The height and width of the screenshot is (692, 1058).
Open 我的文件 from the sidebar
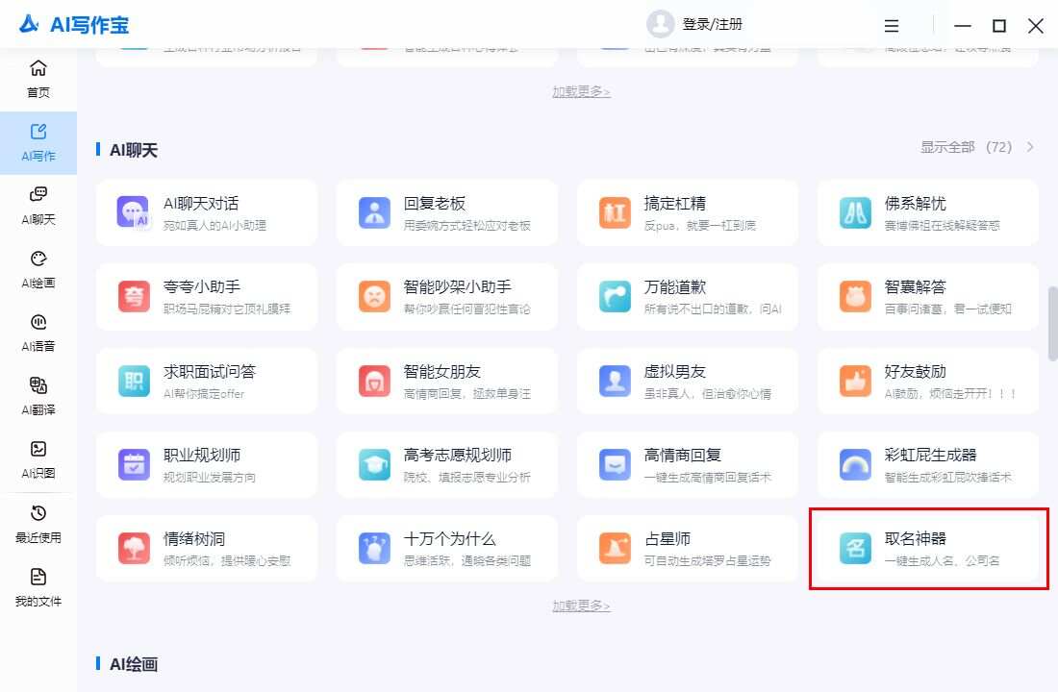(x=38, y=586)
